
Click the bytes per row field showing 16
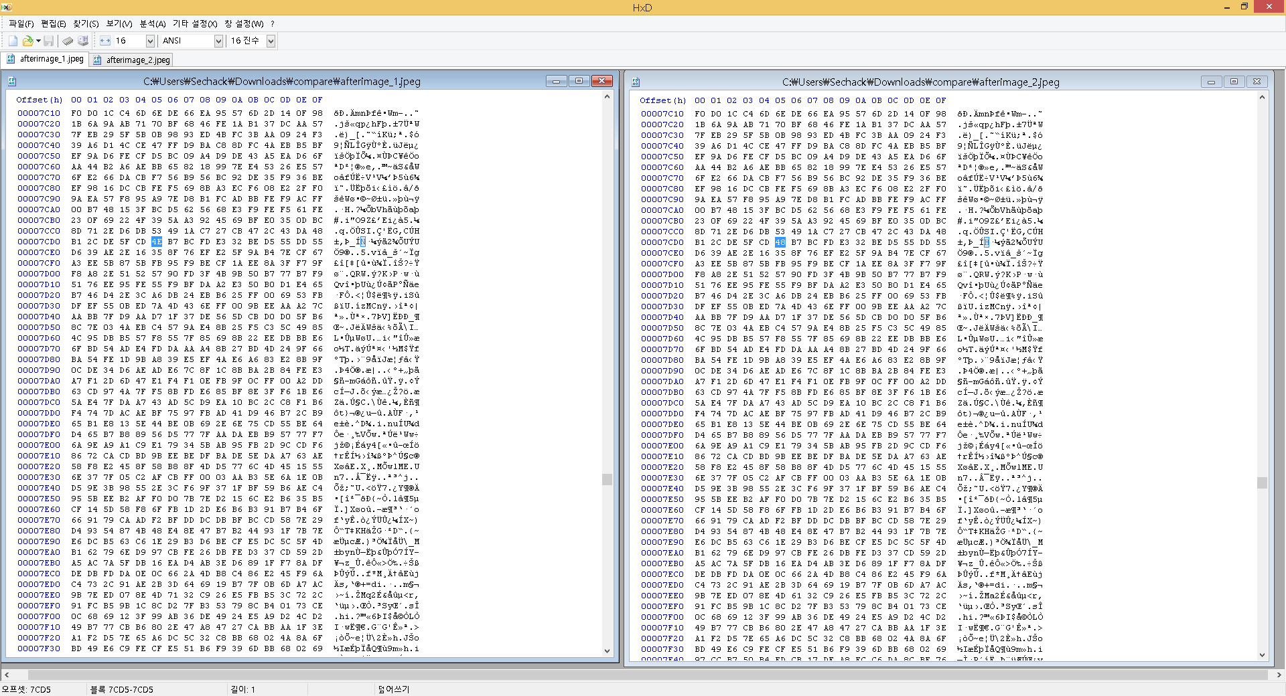coord(129,41)
